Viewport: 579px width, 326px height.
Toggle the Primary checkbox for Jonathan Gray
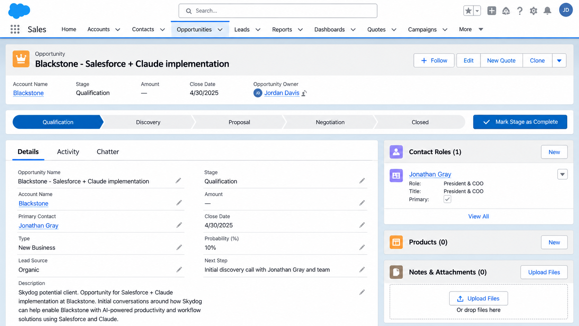point(447,199)
